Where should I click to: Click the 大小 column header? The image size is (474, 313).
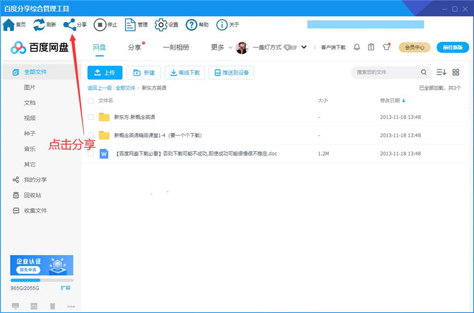point(322,101)
